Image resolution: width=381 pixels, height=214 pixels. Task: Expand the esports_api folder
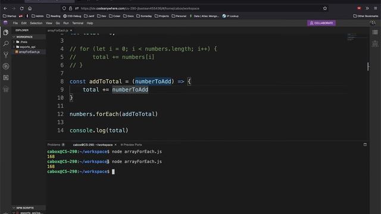tap(27, 47)
